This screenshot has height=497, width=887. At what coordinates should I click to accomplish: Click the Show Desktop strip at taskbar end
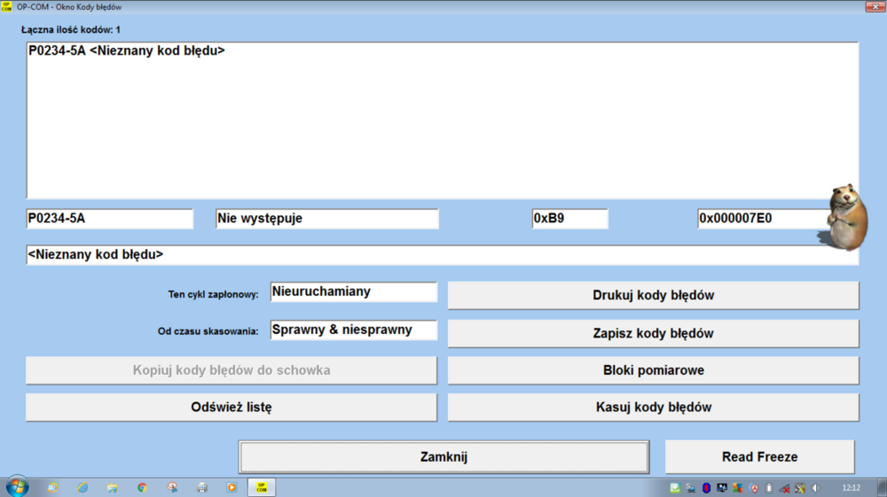click(882, 487)
